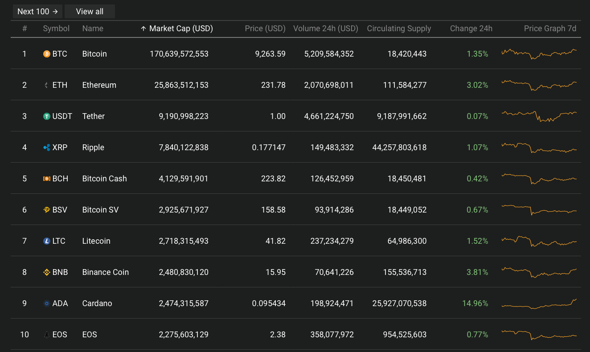Click the Cardano ADA coin icon
This screenshot has width=590, height=352.
coord(47,303)
